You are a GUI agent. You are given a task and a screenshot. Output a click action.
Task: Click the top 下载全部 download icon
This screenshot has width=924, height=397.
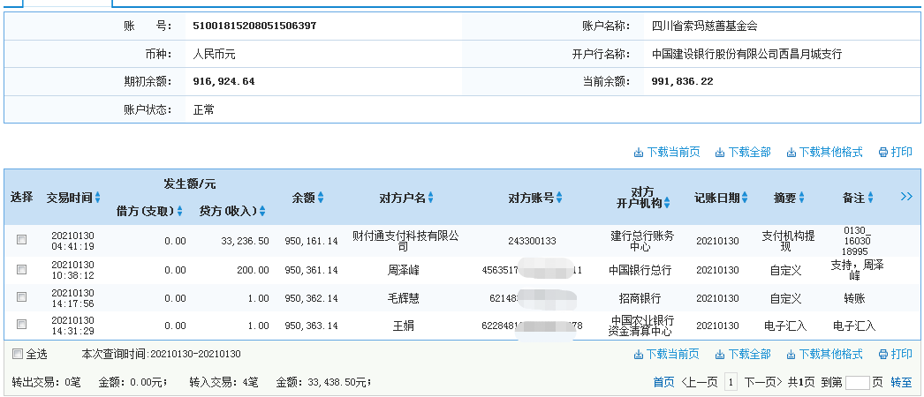click(x=720, y=153)
